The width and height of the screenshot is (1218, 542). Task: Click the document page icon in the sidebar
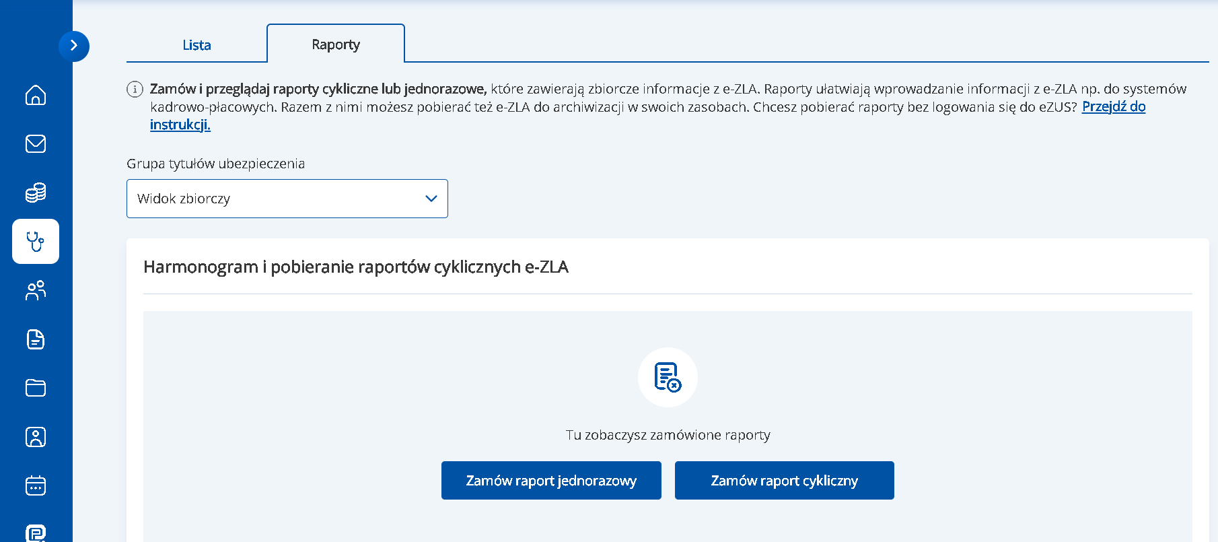(36, 339)
